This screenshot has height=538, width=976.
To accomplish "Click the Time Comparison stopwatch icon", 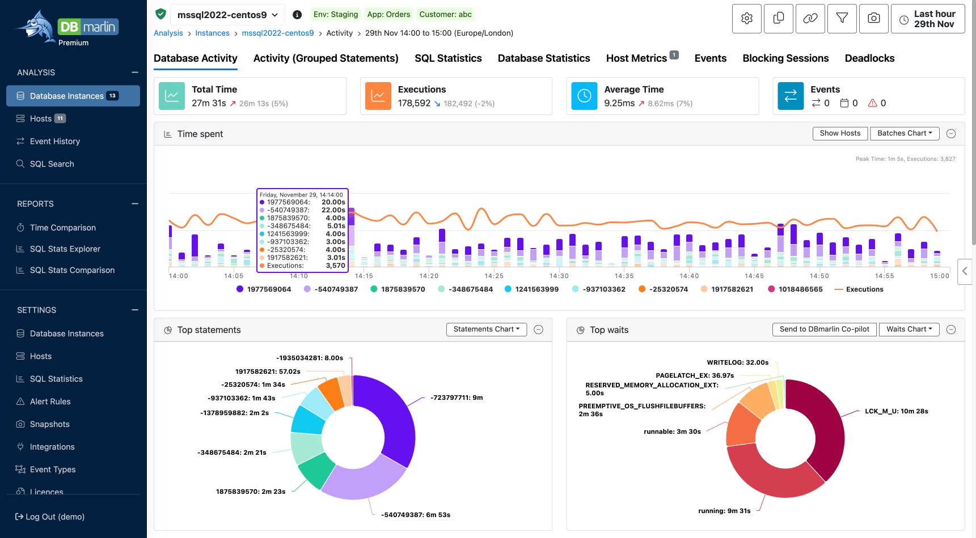I will (20, 228).
